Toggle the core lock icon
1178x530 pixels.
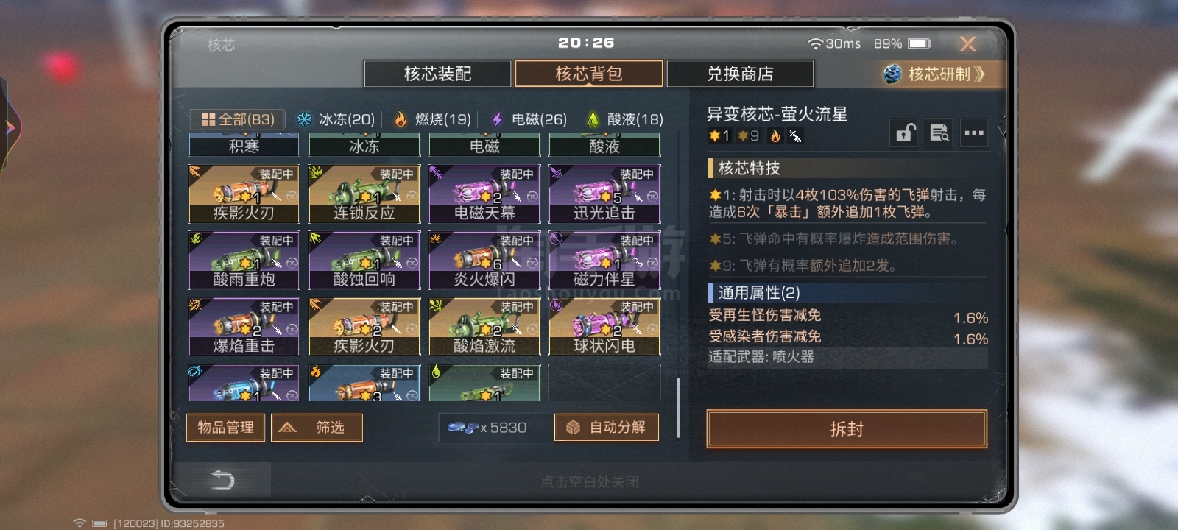[x=903, y=133]
